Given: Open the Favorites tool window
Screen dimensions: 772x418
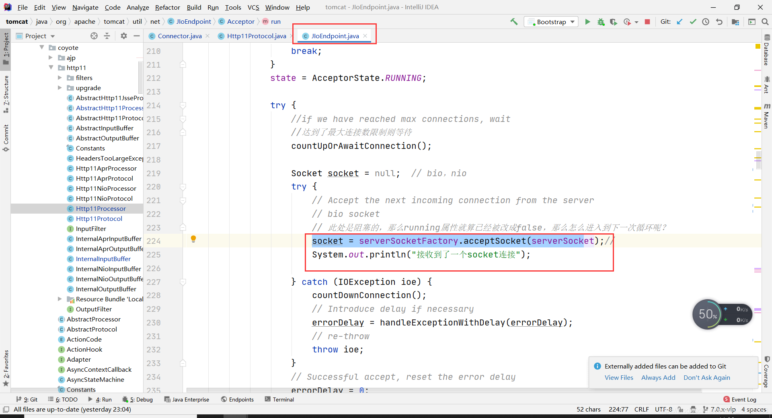Looking at the screenshot, I should [x=6, y=368].
